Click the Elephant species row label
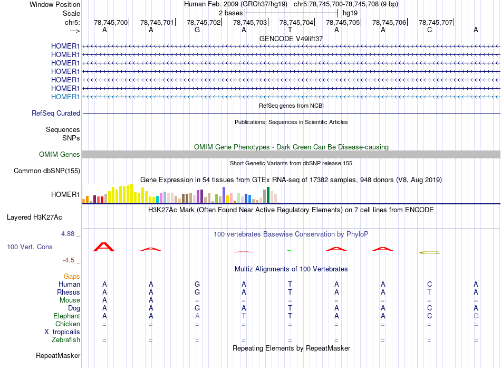The width and height of the screenshot is (501, 368). pyautogui.click(x=66, y=316)
